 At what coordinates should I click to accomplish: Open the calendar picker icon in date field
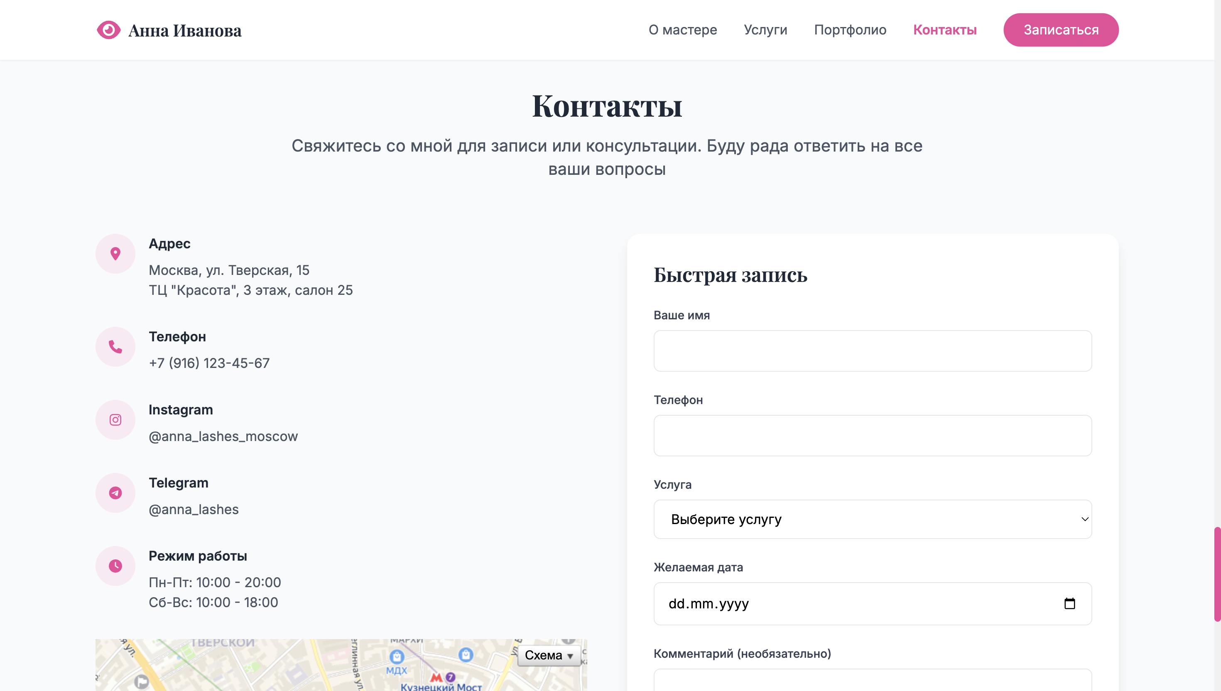pos(1069,604)
